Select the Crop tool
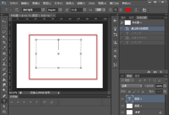This screenshot has width=169, height=115. click(4, 42)
